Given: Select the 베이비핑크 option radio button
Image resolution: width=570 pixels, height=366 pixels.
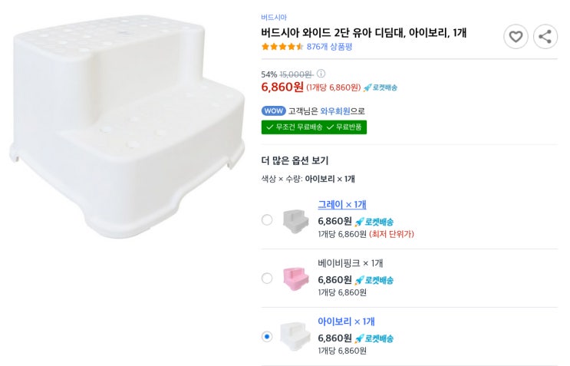Looking at the screenshot, I should [267, 278].
